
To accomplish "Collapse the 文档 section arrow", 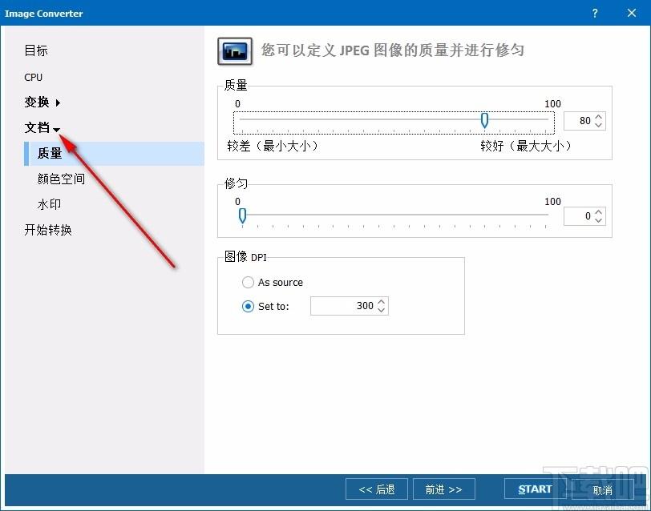I will 57,130.
